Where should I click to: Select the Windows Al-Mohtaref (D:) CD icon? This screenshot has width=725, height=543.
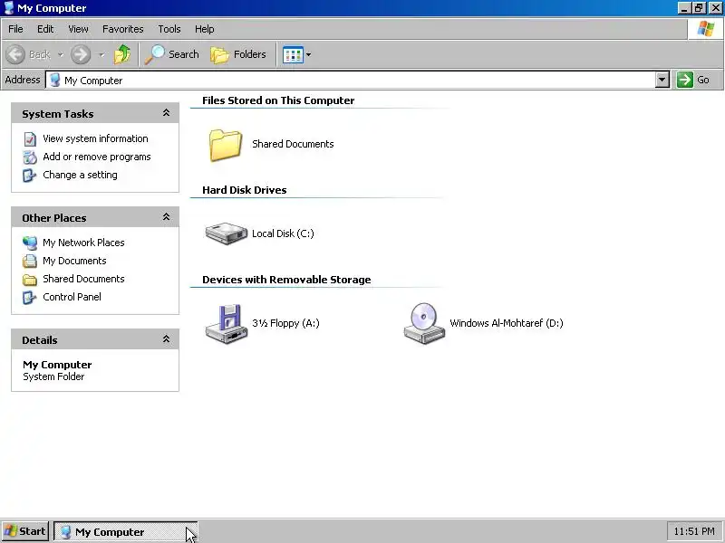tap(424, 323)
